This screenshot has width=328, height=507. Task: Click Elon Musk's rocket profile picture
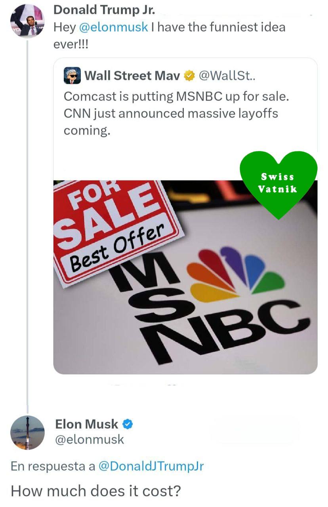click(27, 433)
